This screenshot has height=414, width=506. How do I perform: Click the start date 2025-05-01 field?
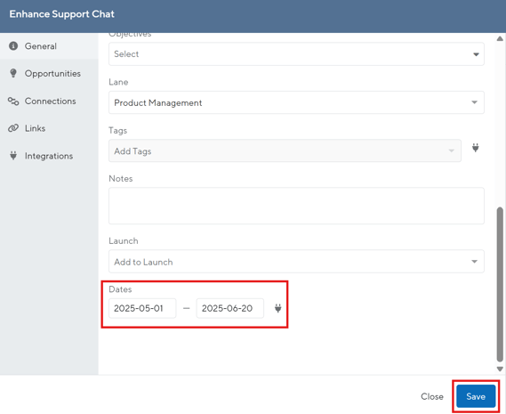pyautogui.click(x=142, y=308)
